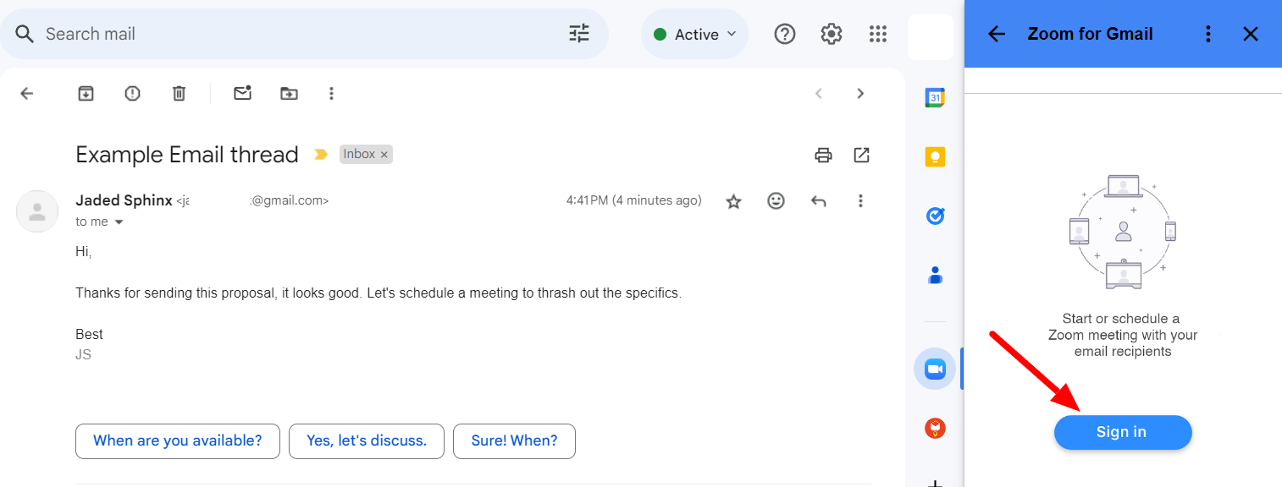Screen dimensions: 1282x487
Task: Click the sender name Jaded Sphinx
Action: 124,200
